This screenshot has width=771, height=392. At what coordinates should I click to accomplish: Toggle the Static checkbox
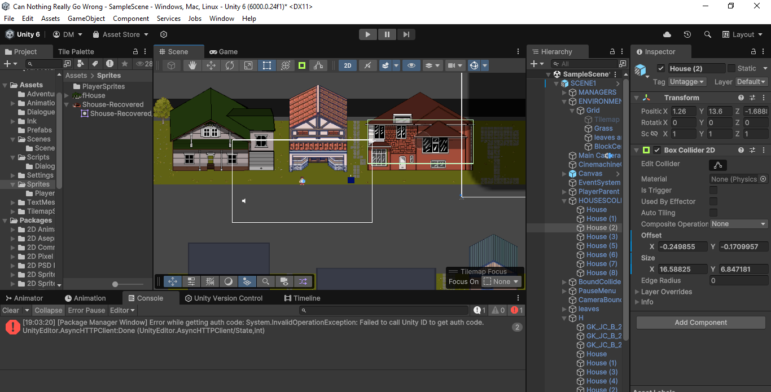pos(731,68)
